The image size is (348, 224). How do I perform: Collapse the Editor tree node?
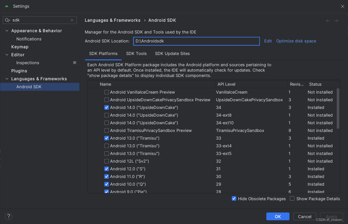coord(7,55)
